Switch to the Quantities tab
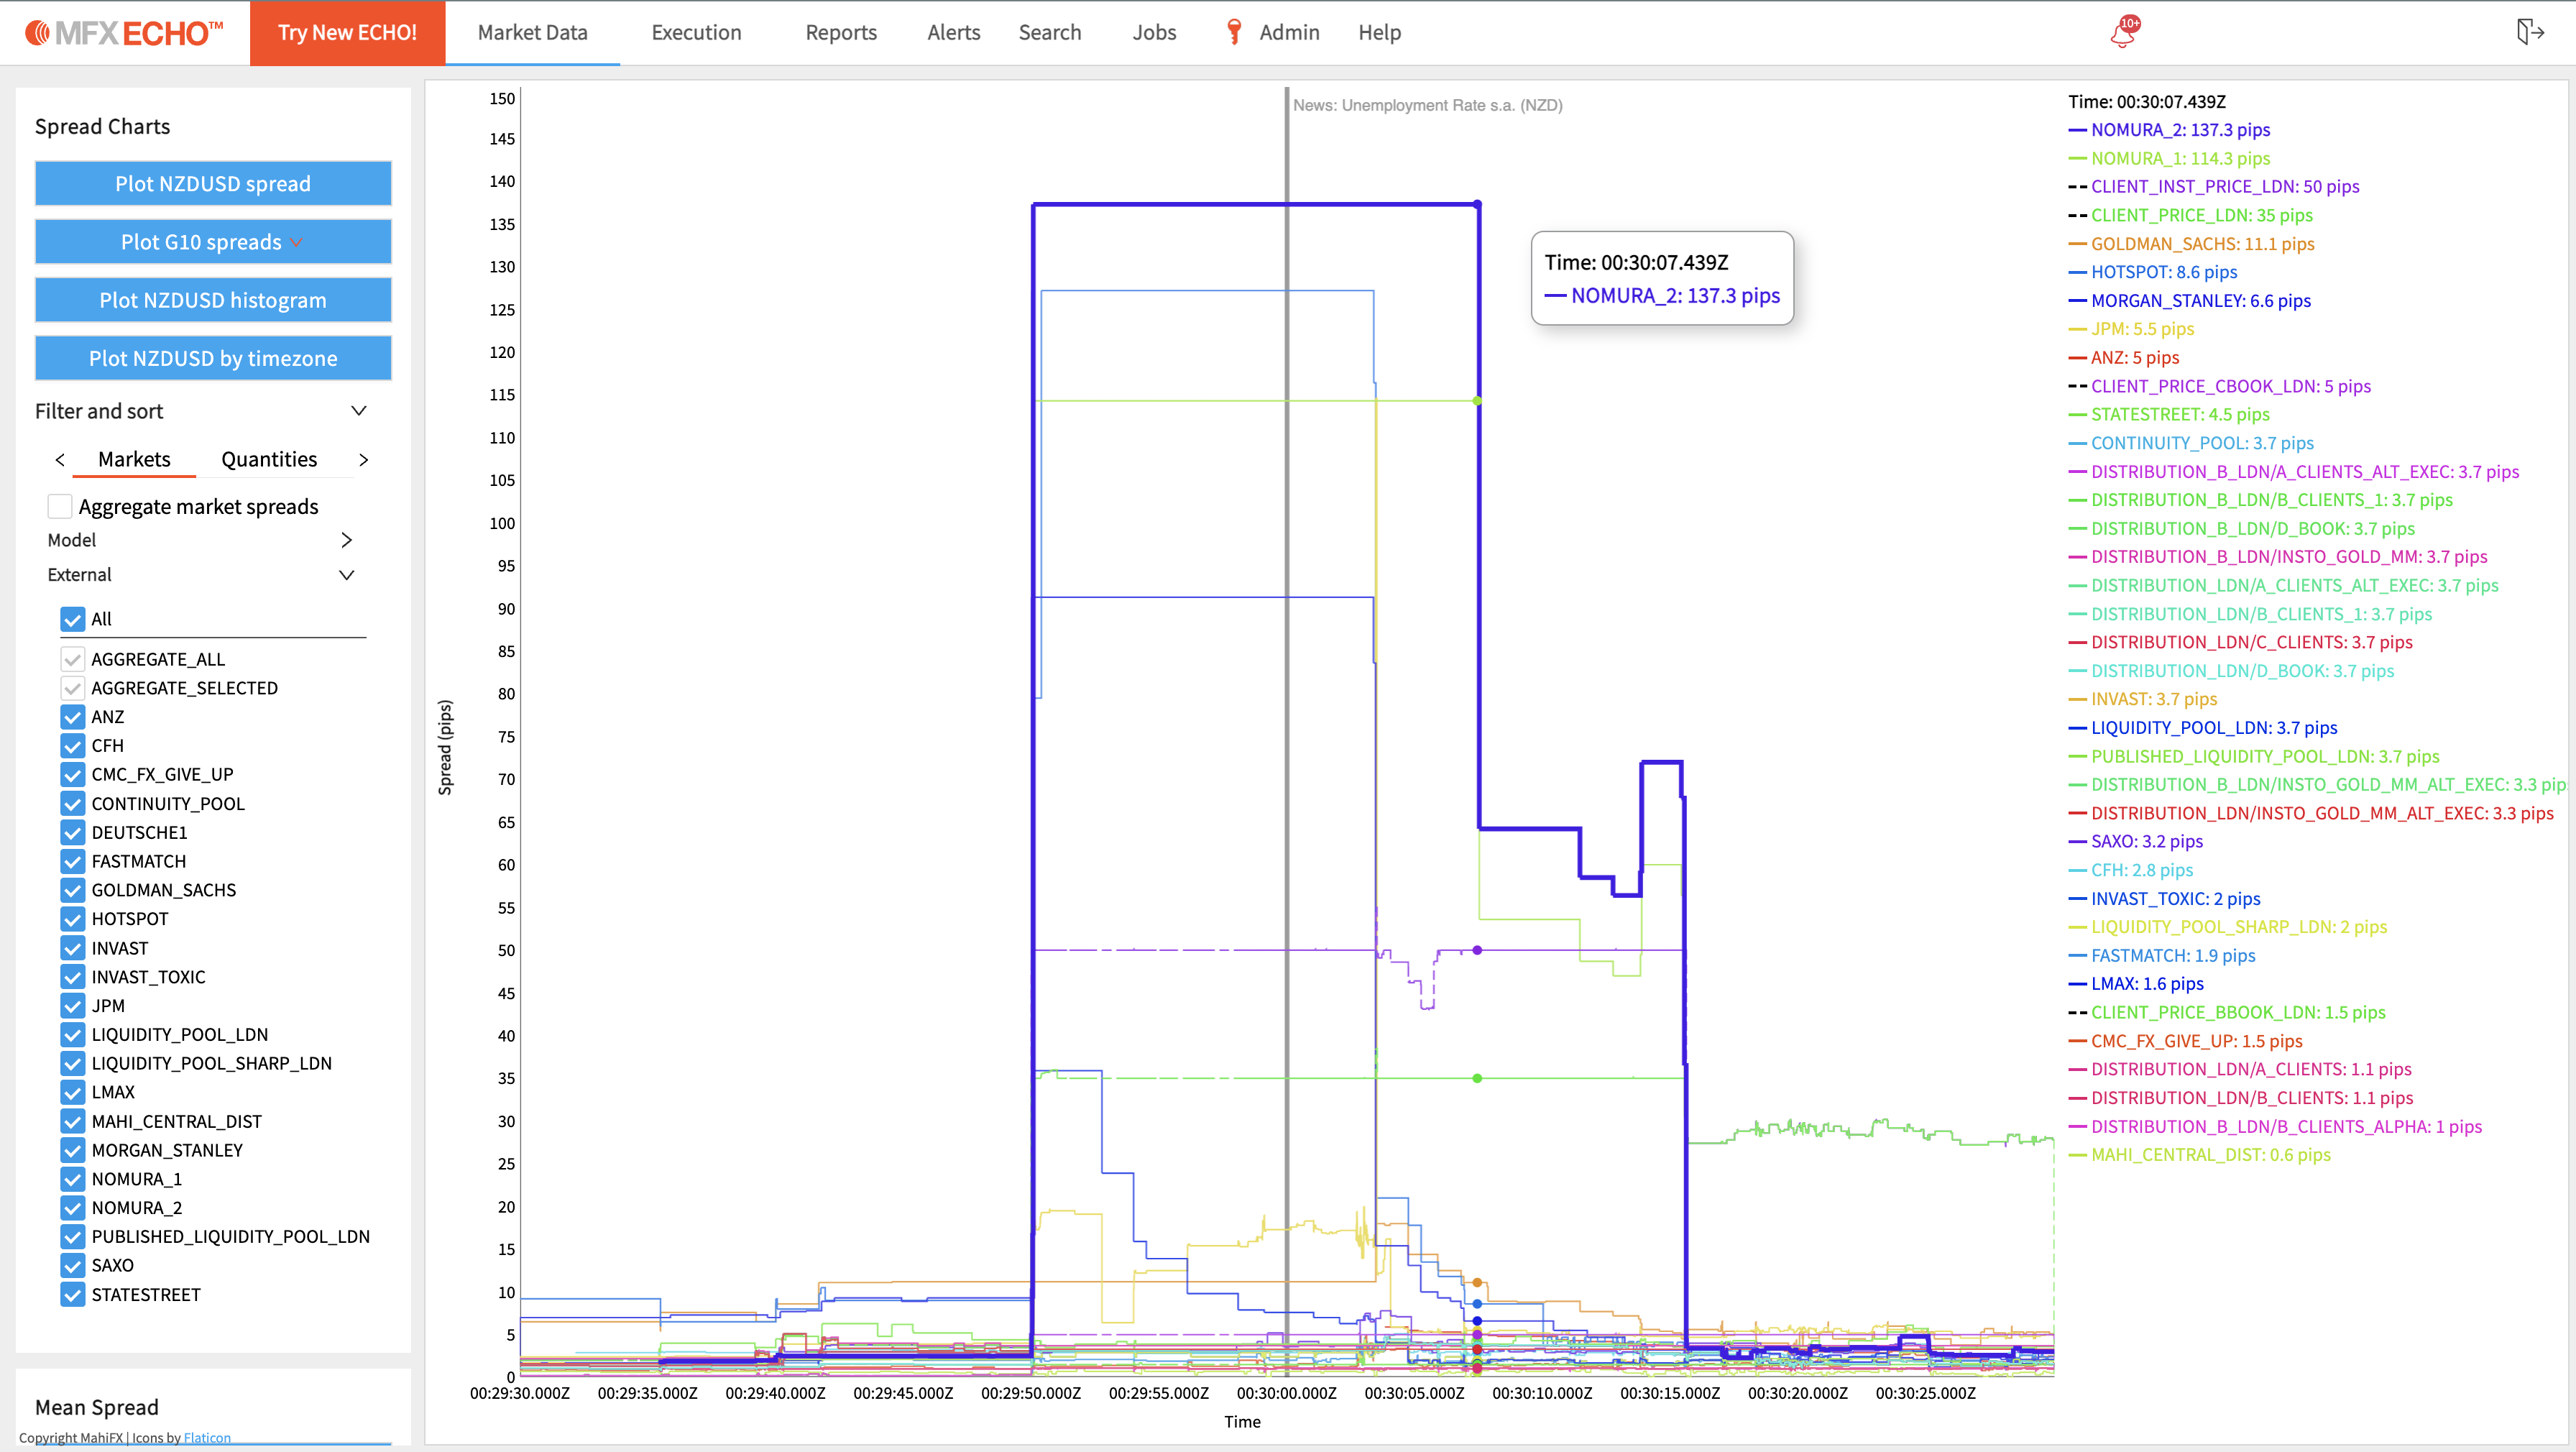The width and height of the screenshot is (2576, 1452). (x=269, y=459)
